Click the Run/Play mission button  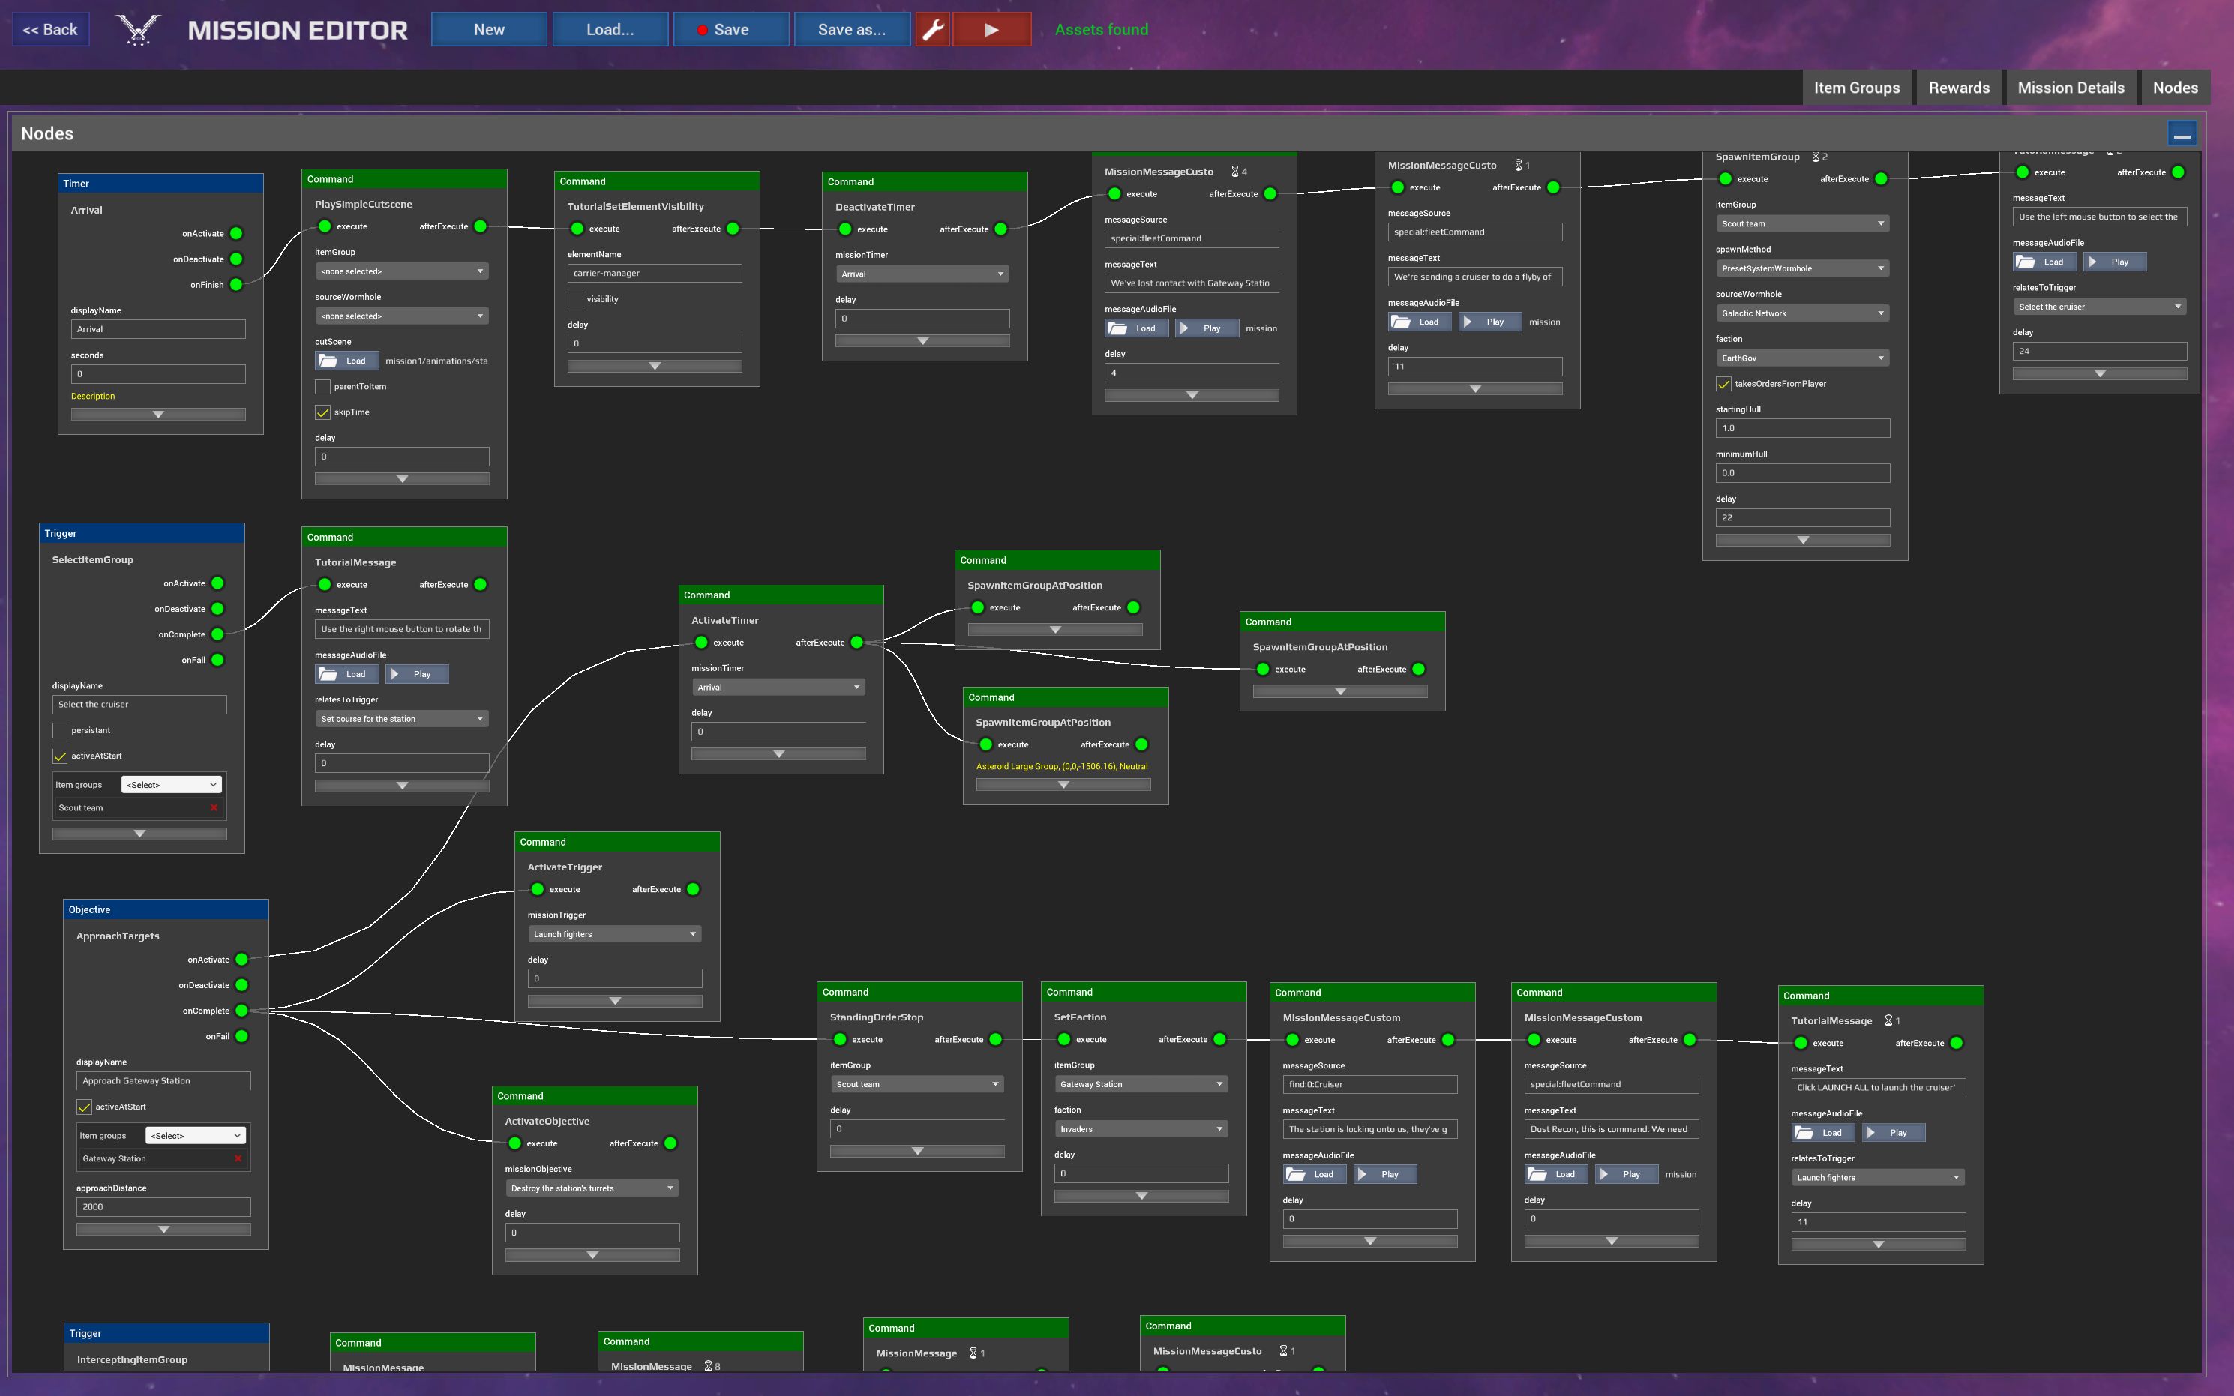991,29
